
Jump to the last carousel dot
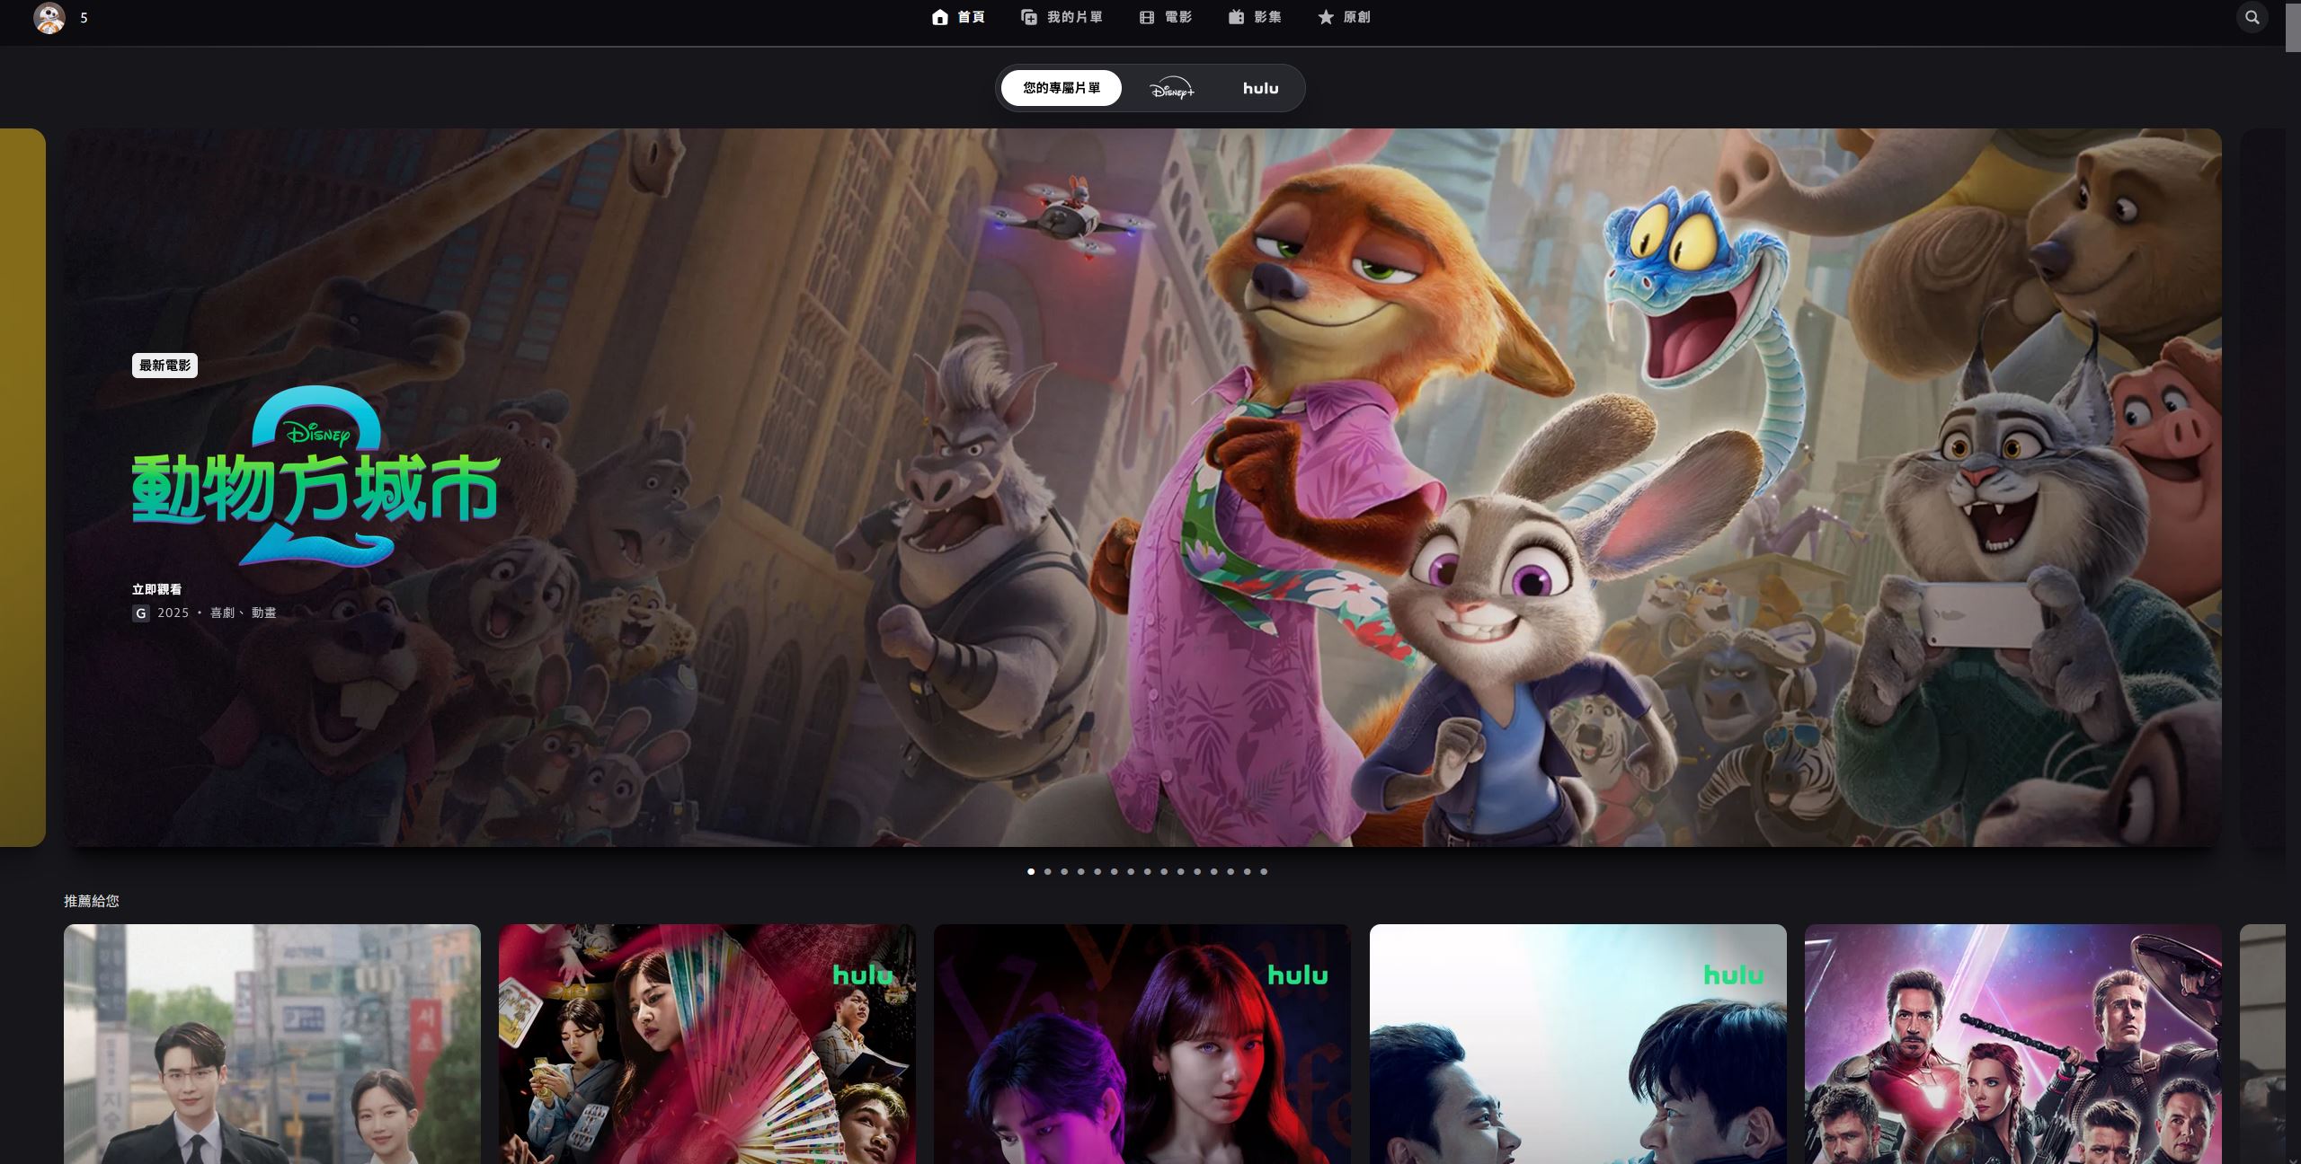(x=1264, y=871)
